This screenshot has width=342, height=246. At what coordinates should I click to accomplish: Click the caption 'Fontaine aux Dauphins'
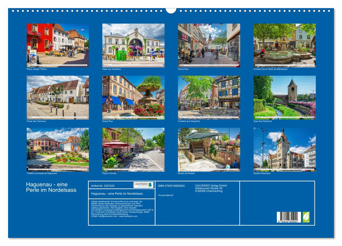(189, 121)
